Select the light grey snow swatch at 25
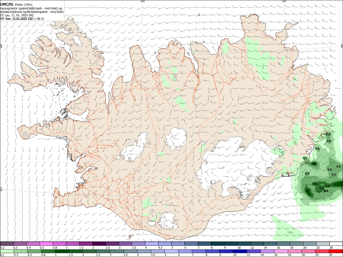The image size is (343, 257). click(323, 244)
